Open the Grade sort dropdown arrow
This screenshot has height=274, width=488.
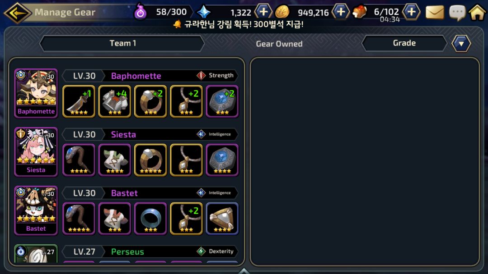pyautogui.click(x=461, y=43)
